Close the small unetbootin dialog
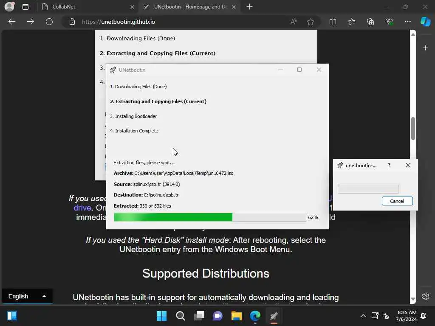 (408, 165)
